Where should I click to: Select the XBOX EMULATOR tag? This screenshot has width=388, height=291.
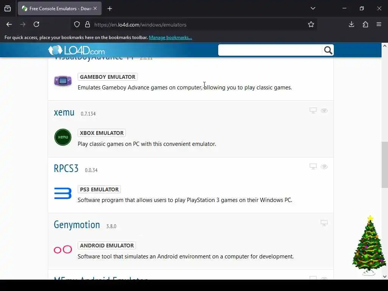click(102, 133)
